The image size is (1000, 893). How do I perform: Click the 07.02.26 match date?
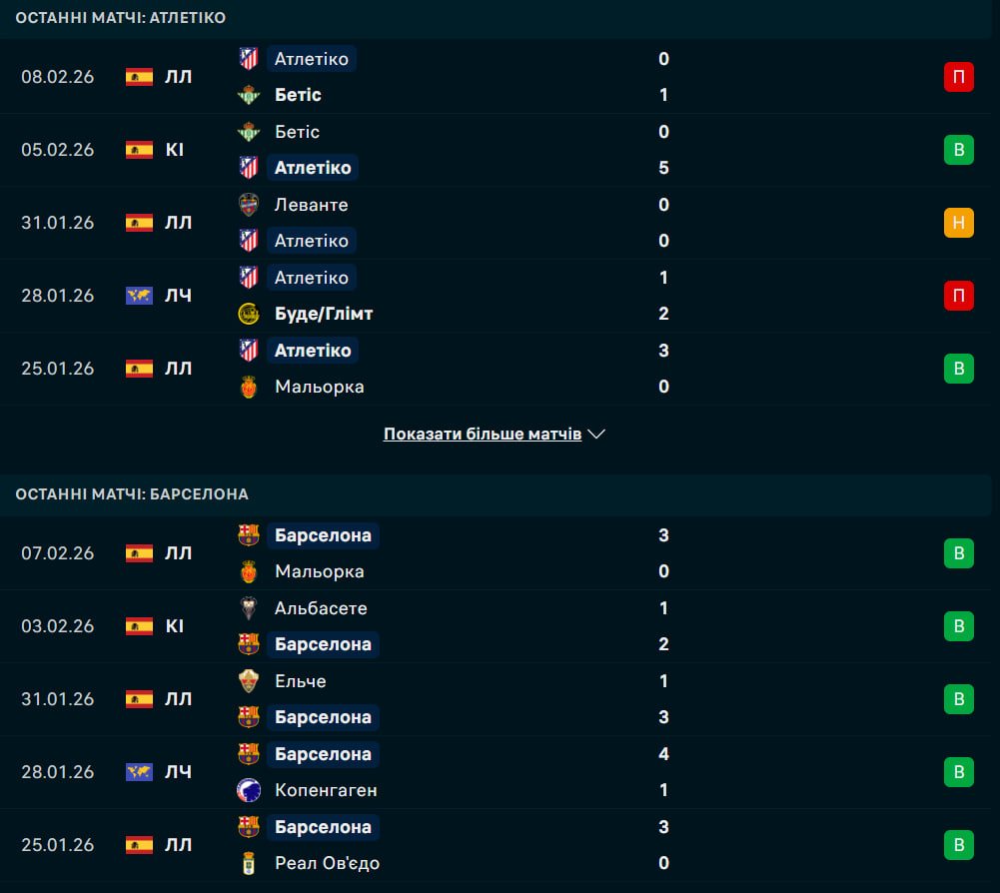tap(58, 553)
